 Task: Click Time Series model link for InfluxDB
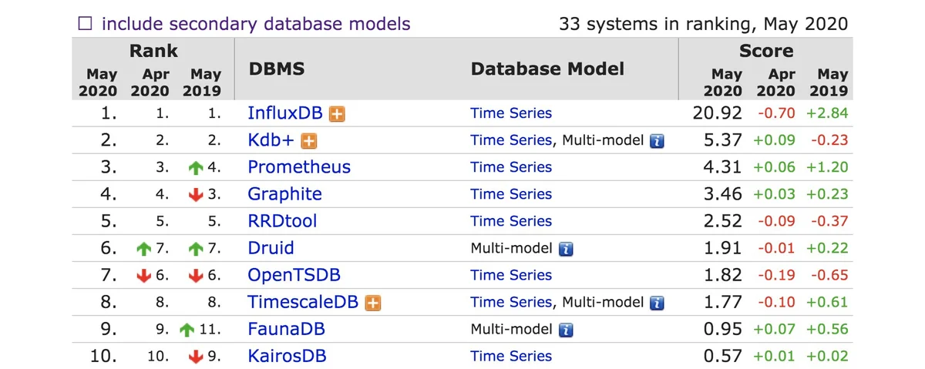(511, 113)
